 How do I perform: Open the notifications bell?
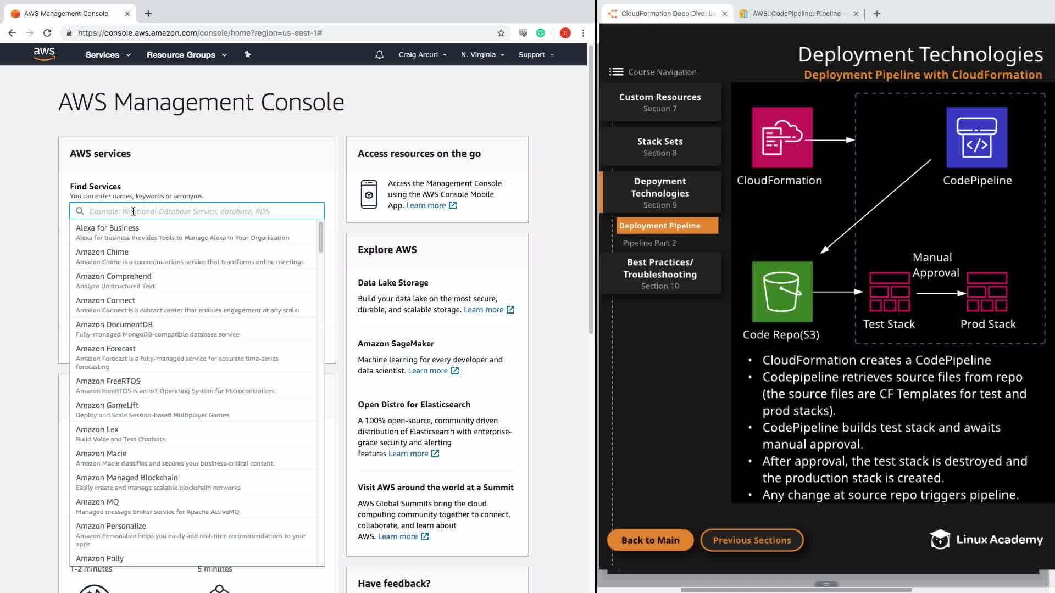click(x=379, y=54)
